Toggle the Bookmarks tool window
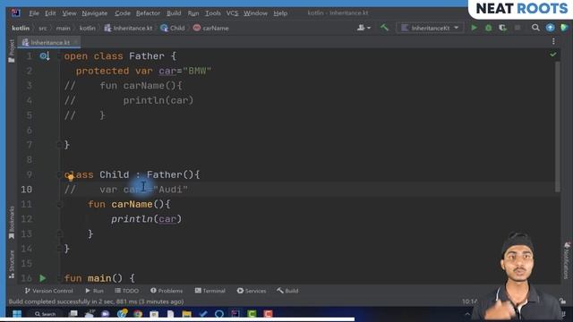This screenshot has width=573, height=322. click(12, 223)
